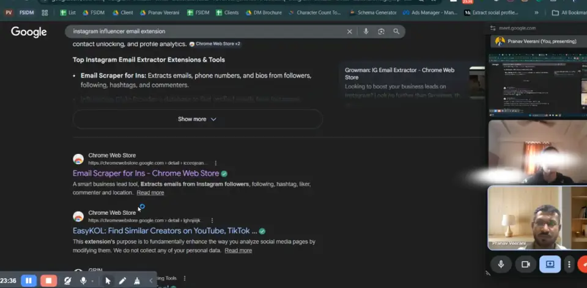Click the FSIDM tab group label
The width and height of the screenshot is (587, 288).
[26, 13]
